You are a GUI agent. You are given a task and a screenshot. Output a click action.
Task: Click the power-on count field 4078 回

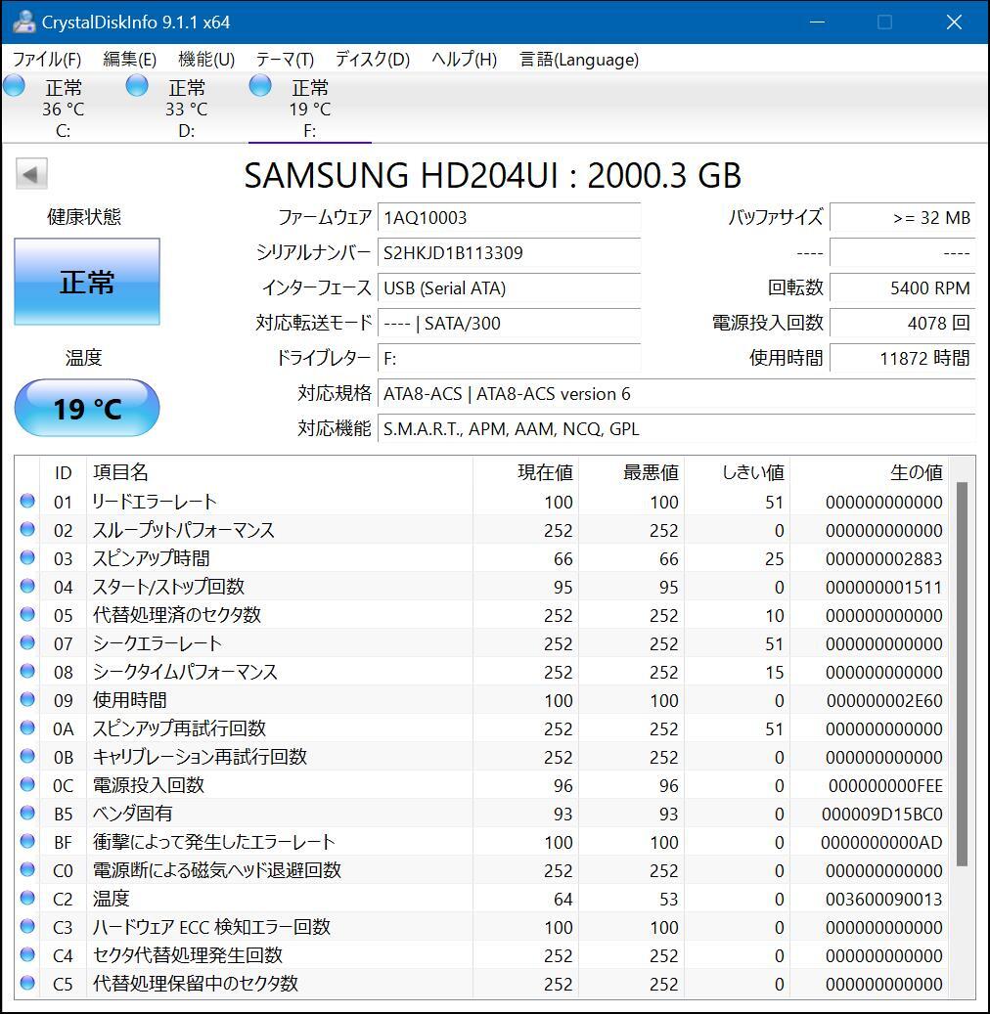coord(902,323)
